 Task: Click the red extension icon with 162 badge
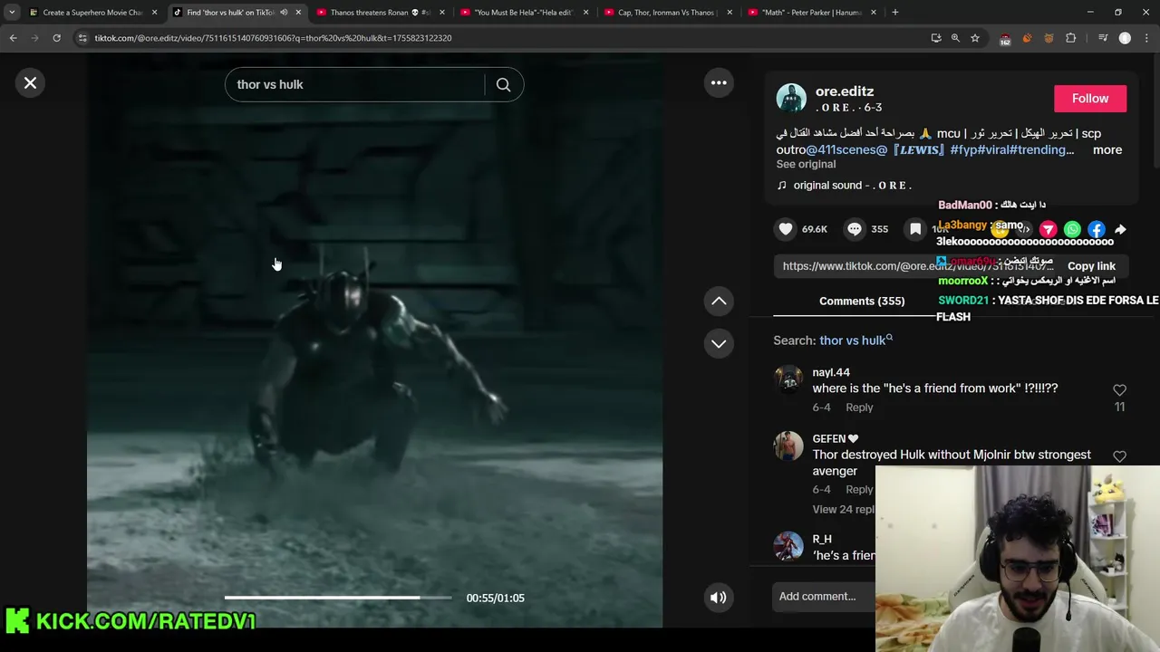[1005, 39]
